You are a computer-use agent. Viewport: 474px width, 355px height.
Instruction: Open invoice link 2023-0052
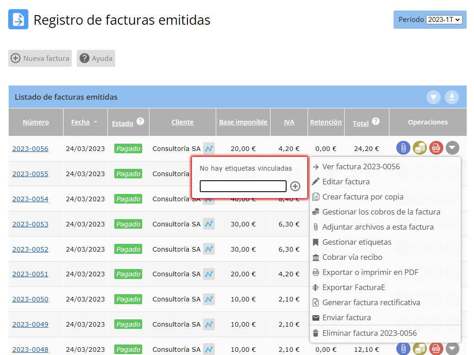click(30, 249)
